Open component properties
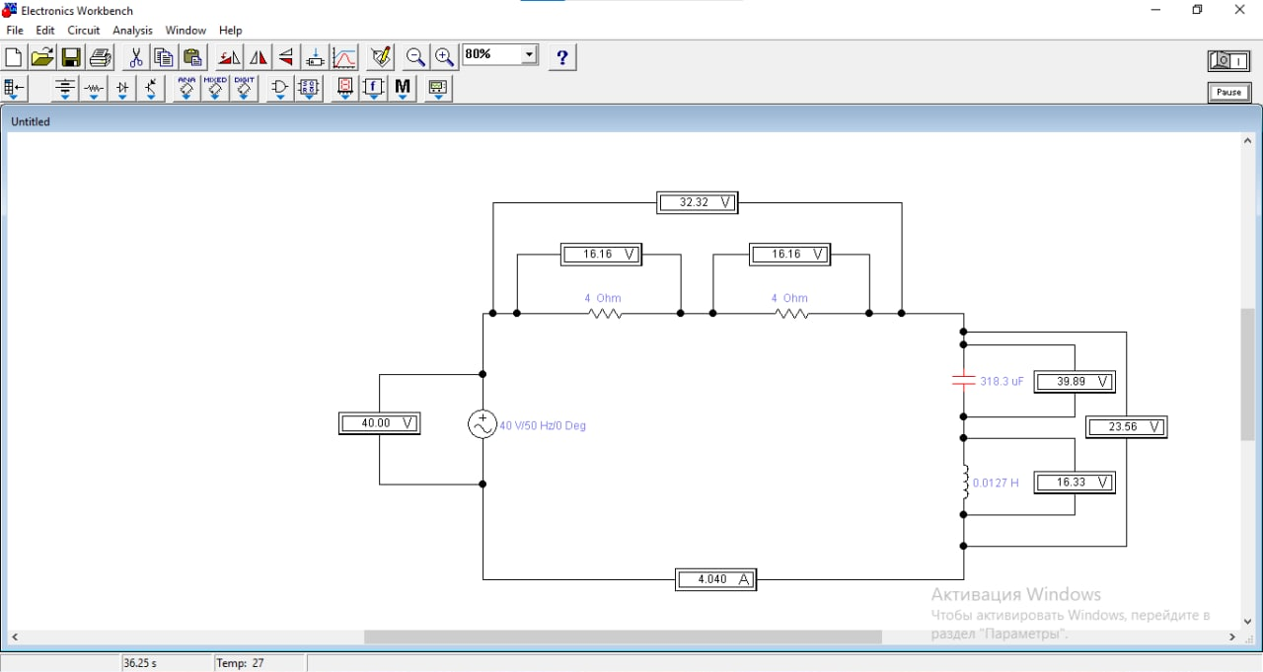1263x672 pixels. coord(381,57)
